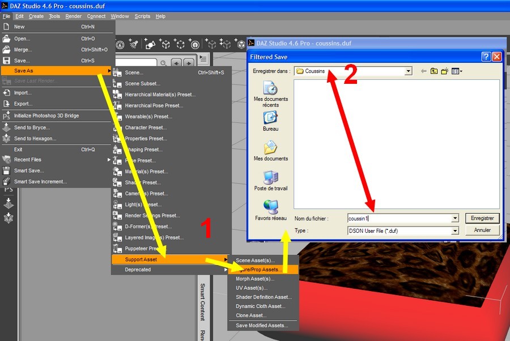Click the Bryce icon in the left toolbar
The image size is (510, 341).
pos(8,203)
